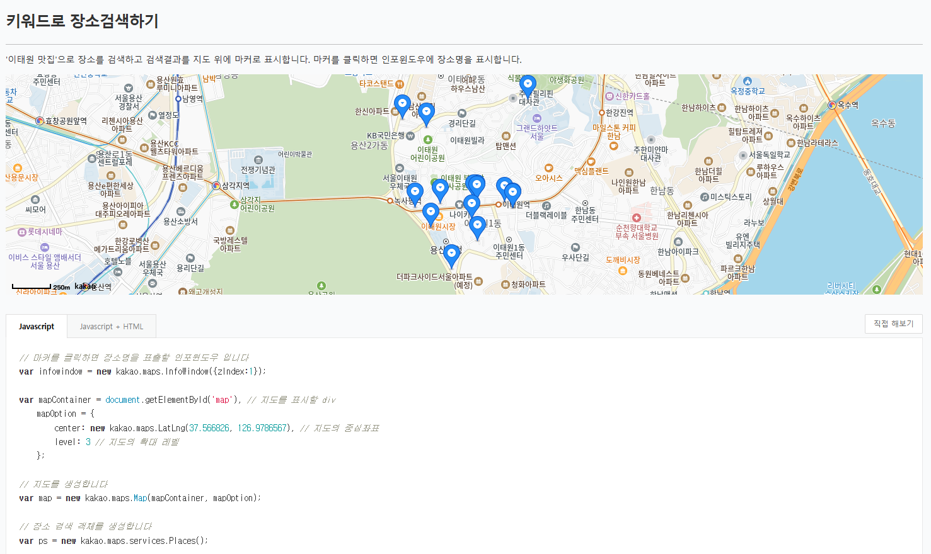Click the 오아시스 cafe icon
This screenshot has width=931, height=554.
click(x=548, y=168)
